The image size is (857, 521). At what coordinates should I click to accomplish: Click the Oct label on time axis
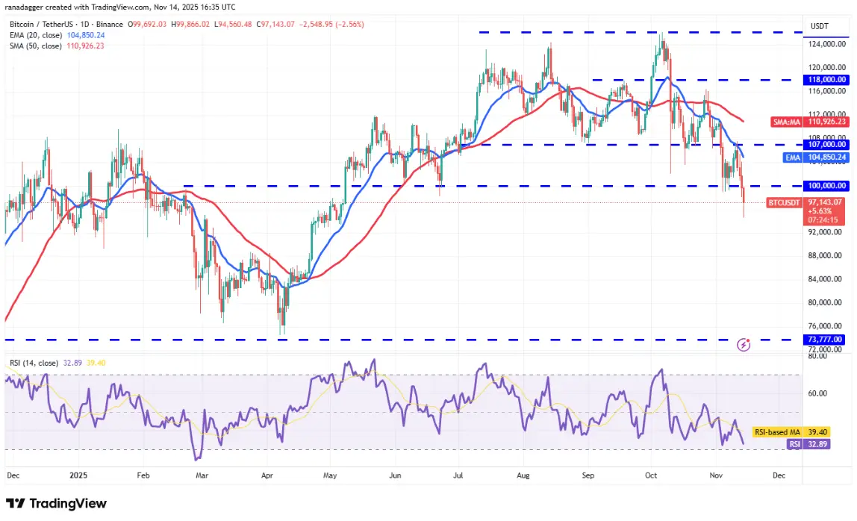(x=651, y=475)
